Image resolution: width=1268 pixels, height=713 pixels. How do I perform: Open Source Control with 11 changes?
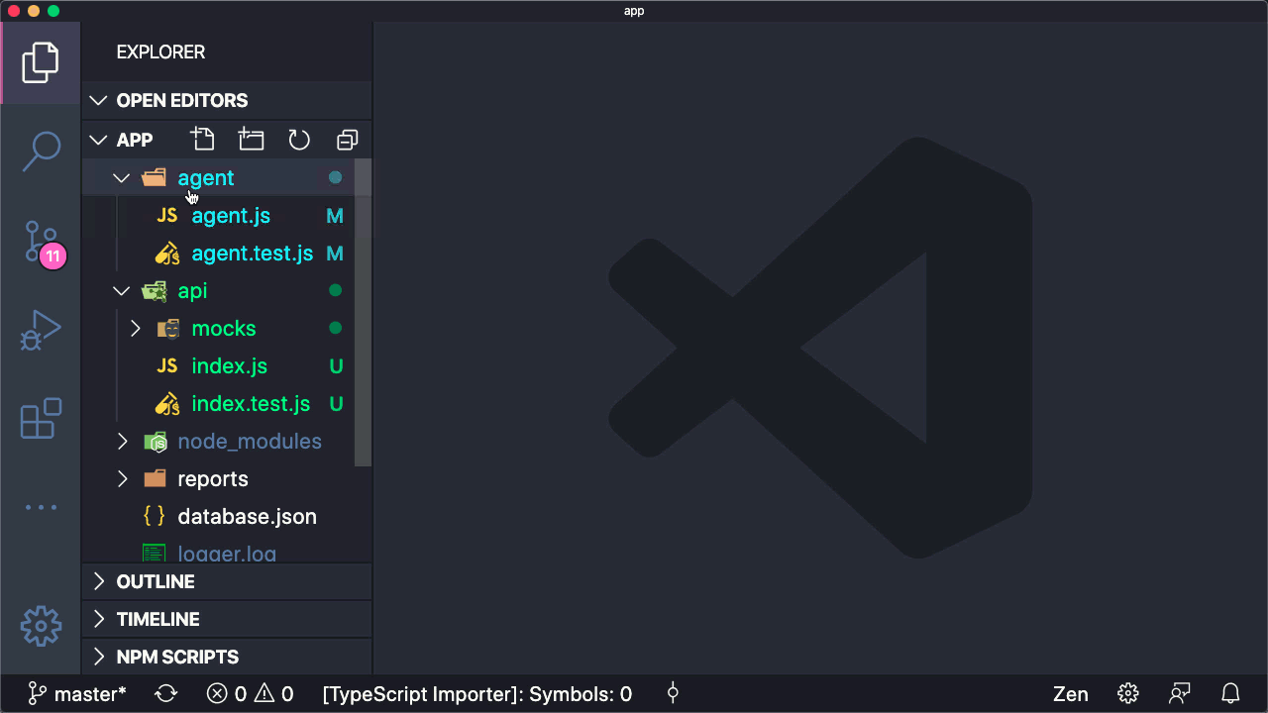pos(42,243)
